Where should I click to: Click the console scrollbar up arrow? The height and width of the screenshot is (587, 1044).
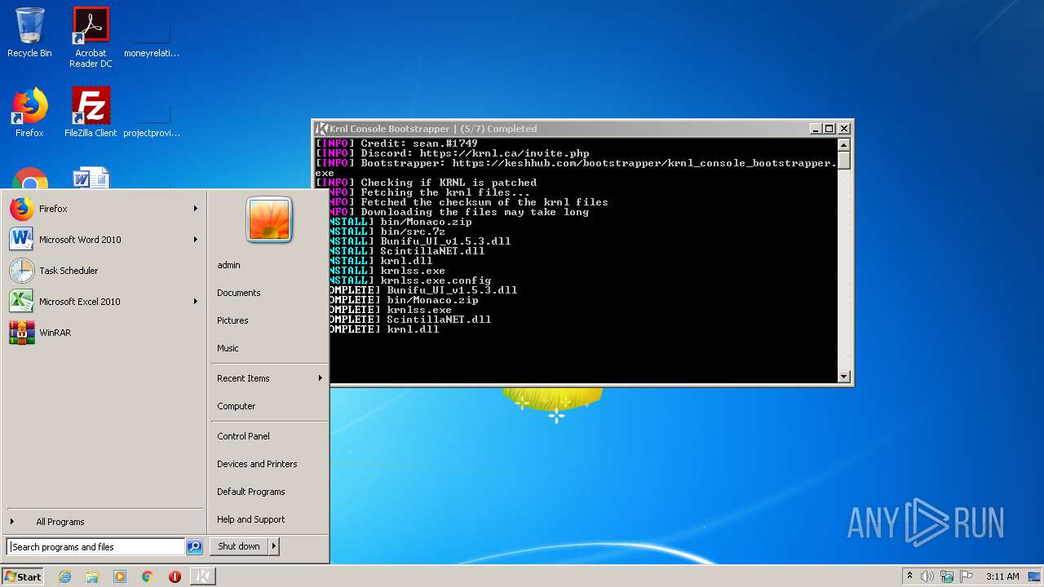pos(844,144)
